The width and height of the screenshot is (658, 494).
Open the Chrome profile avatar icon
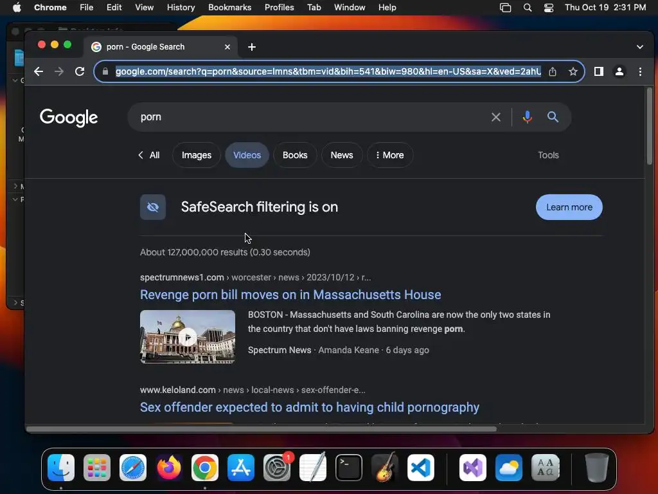click(619, 71)
